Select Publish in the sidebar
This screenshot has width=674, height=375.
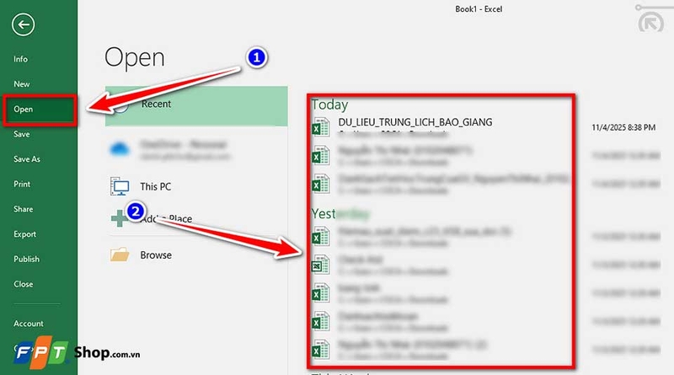(27, 260)
